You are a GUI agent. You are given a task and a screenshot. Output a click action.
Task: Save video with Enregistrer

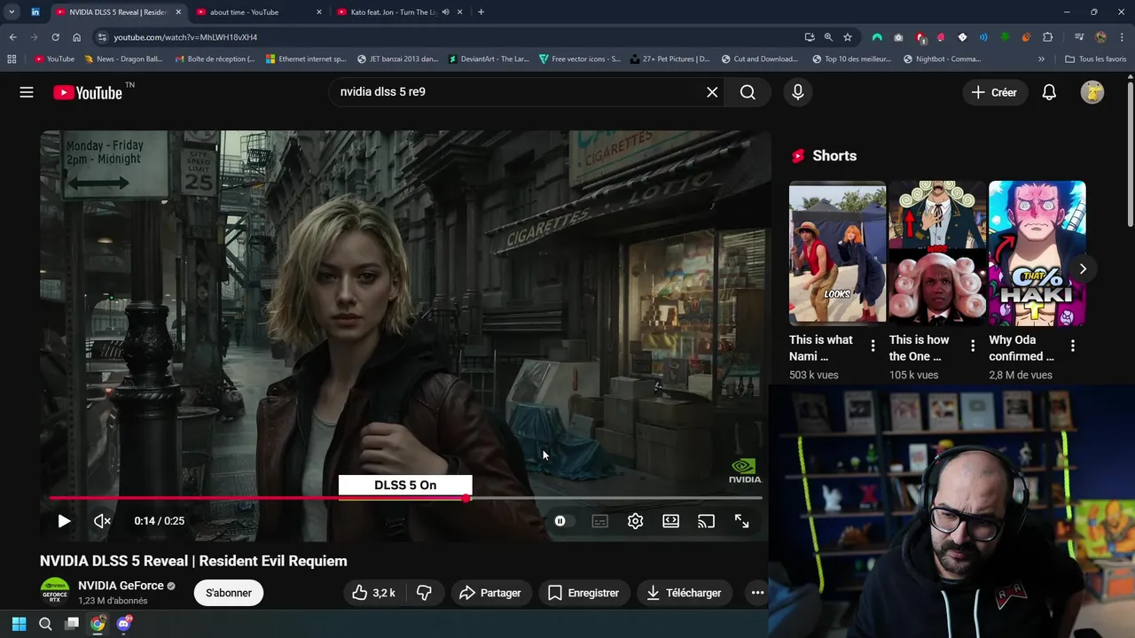tap(583, 593)
